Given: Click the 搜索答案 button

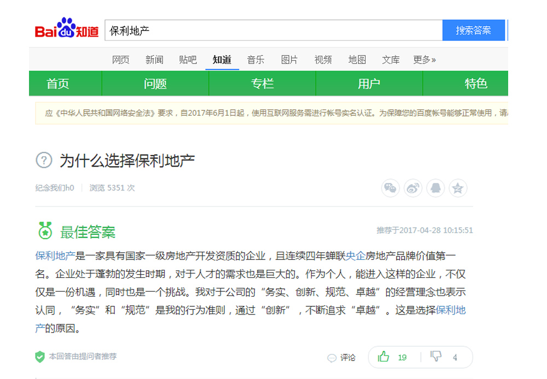Looking at the screenshot, I should (473, 30).
